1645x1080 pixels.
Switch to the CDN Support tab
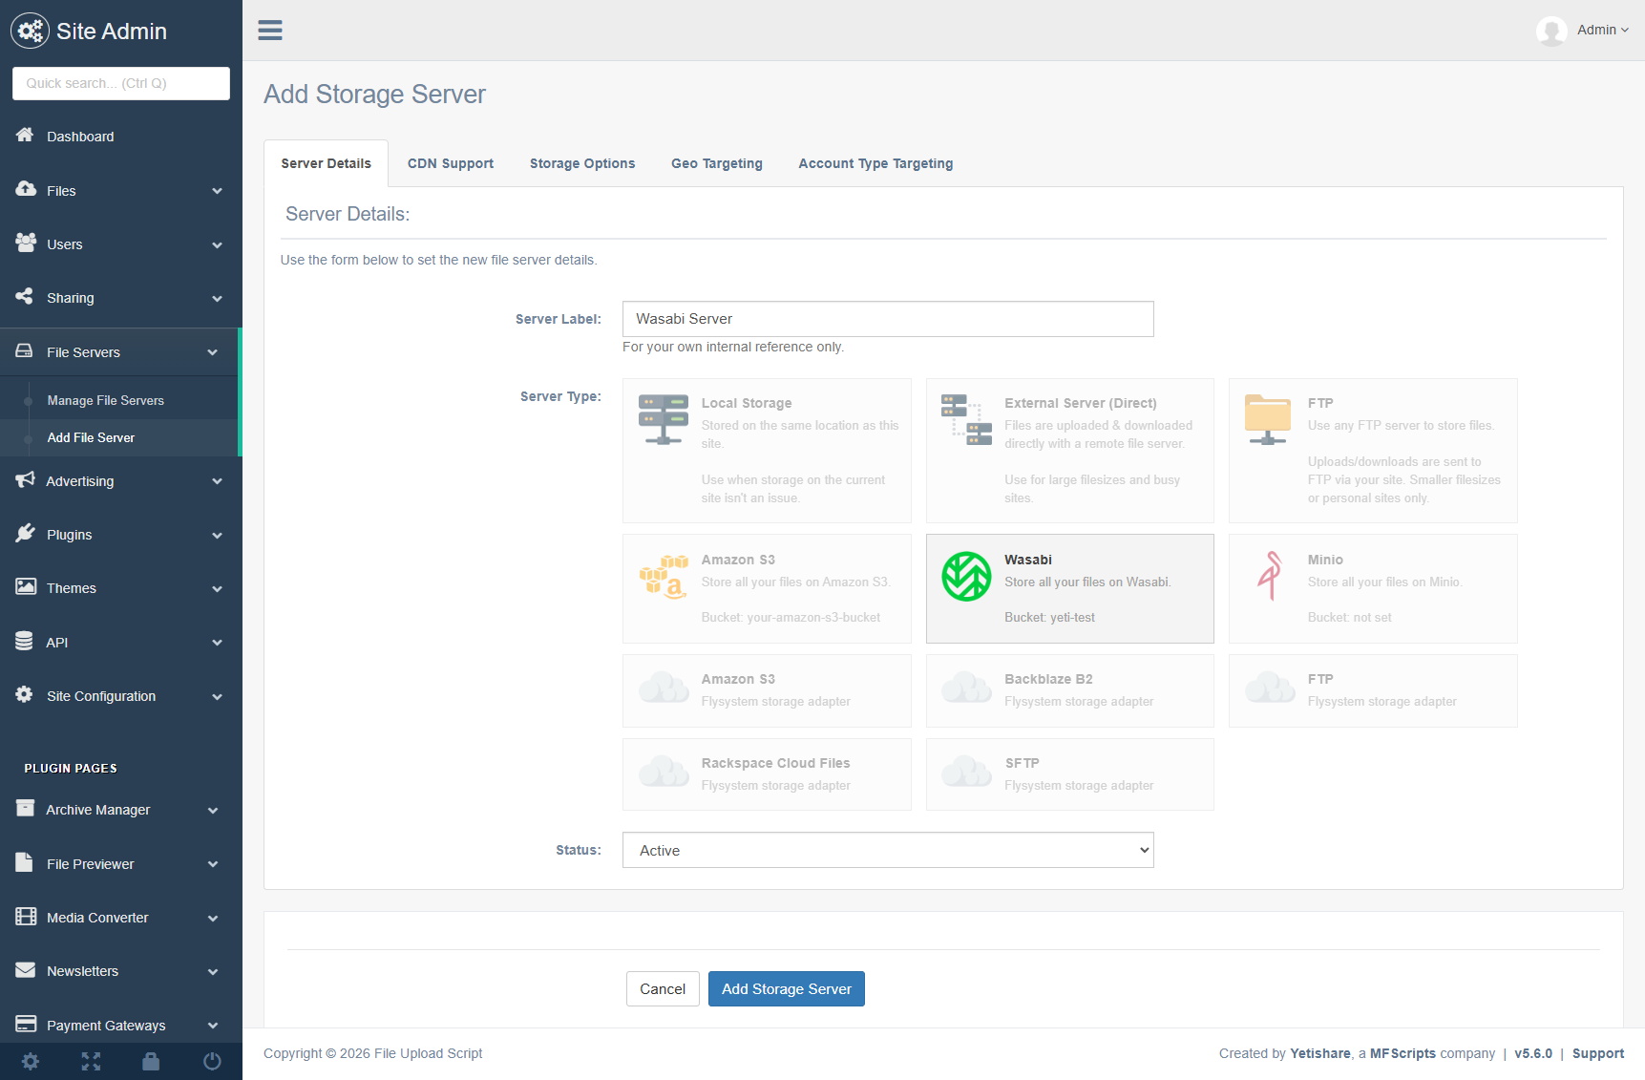point(450,163)
